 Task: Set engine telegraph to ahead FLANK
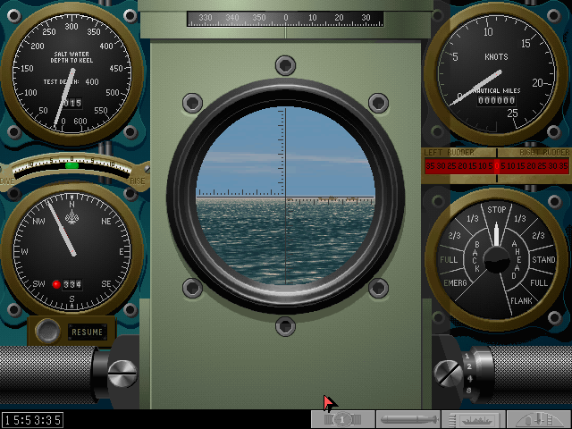[x=521, y=300]
